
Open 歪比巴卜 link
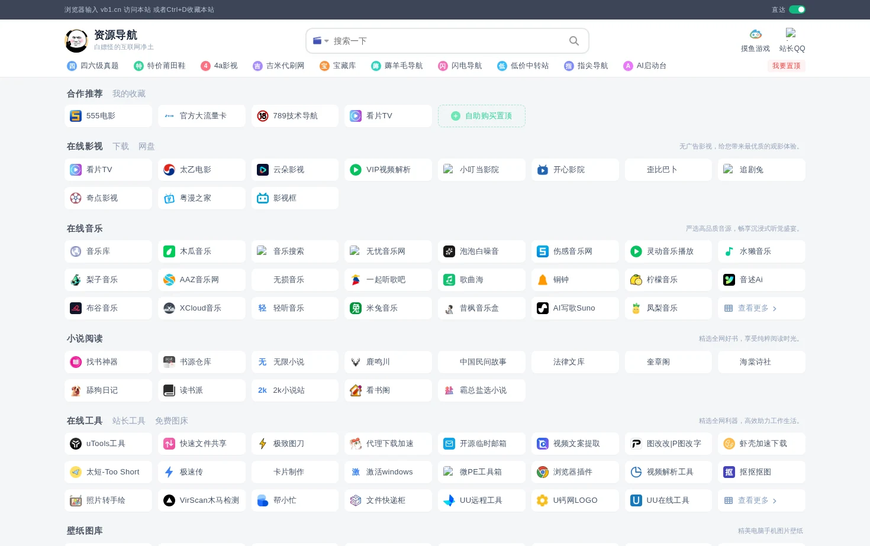coord(668,170)
